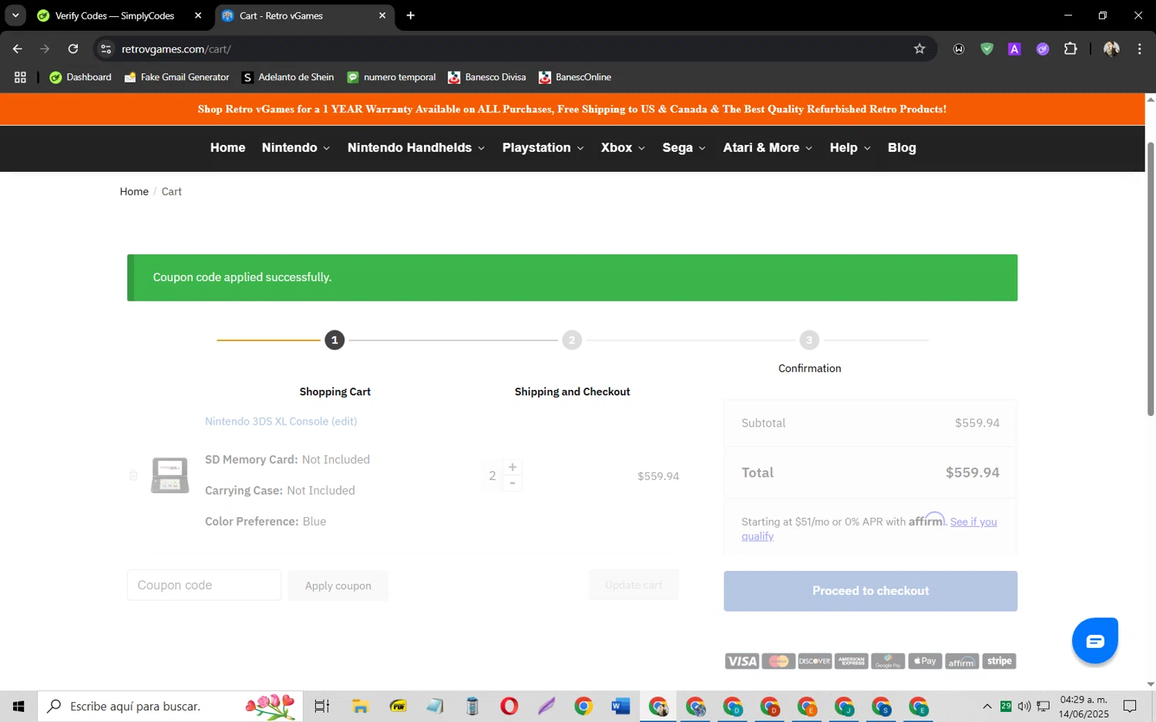This screenshot has width=1156, height=722.
Task: Focus the Coupon code input field
Action: (204, 586)
